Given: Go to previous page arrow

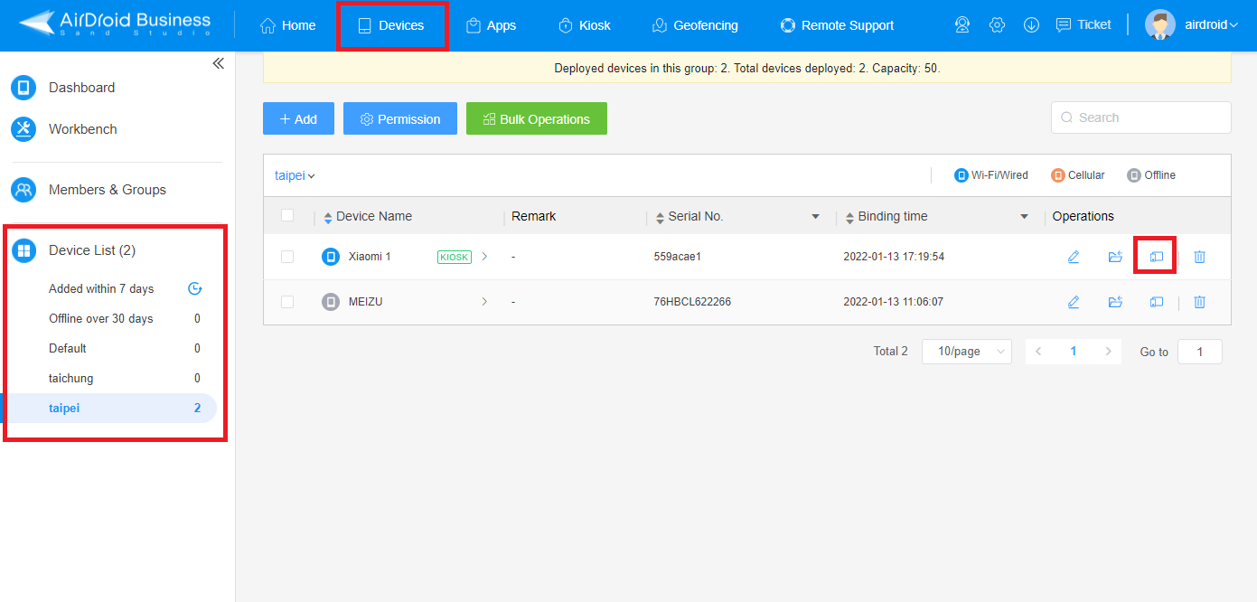Looking at the screenshot, I should coord(1038,352).
